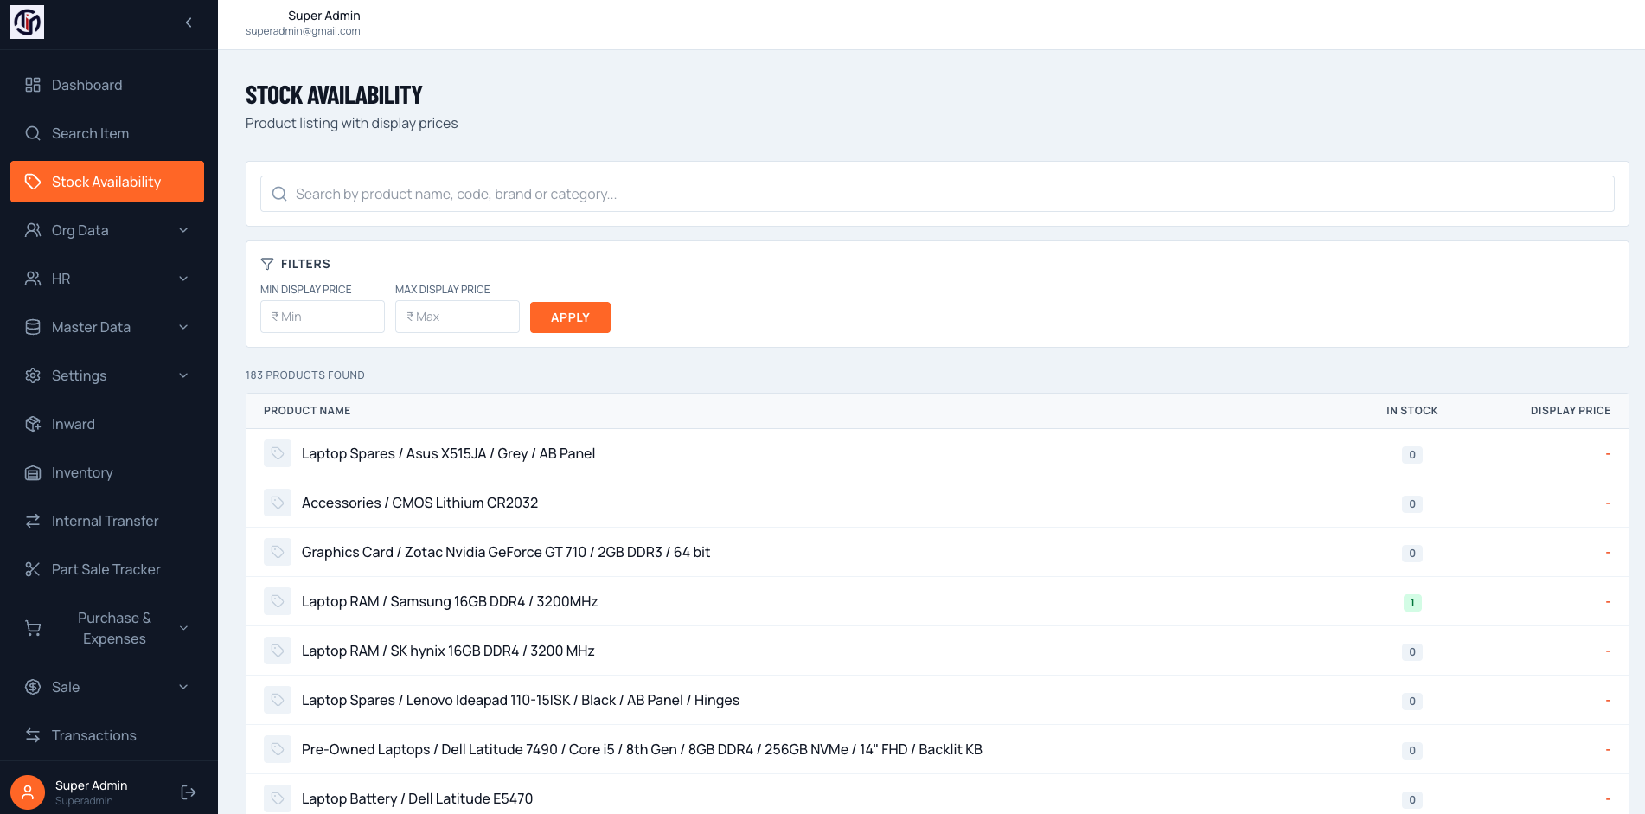Expand the Org Data menu
Viewport: 1645px width, 814px height.
click(x=107, y=230)
